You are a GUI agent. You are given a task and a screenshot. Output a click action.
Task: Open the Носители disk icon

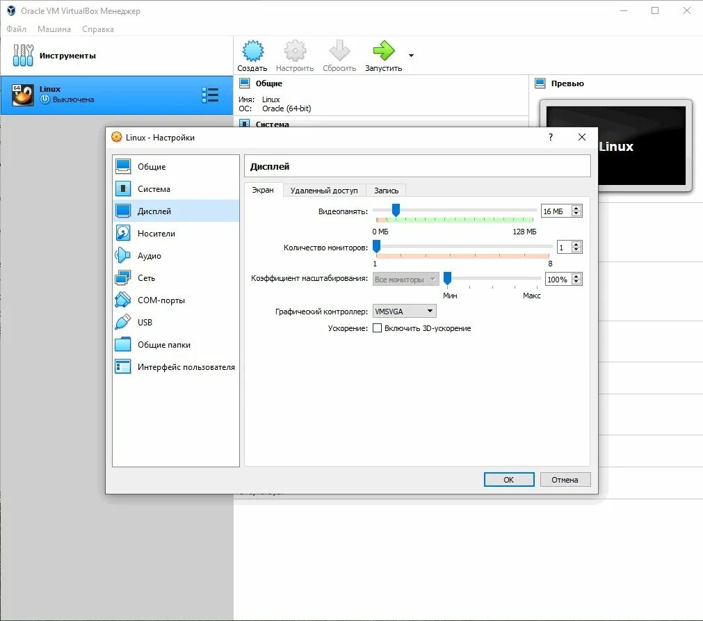click(123, 233)
